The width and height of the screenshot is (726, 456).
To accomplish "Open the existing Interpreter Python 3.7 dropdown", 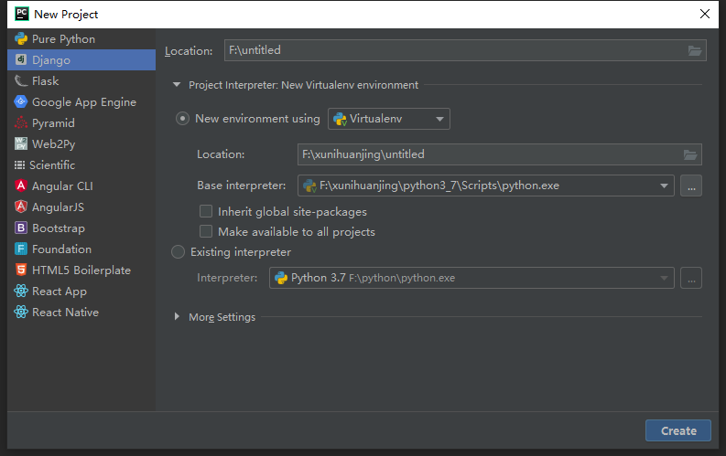I will 471,278.
